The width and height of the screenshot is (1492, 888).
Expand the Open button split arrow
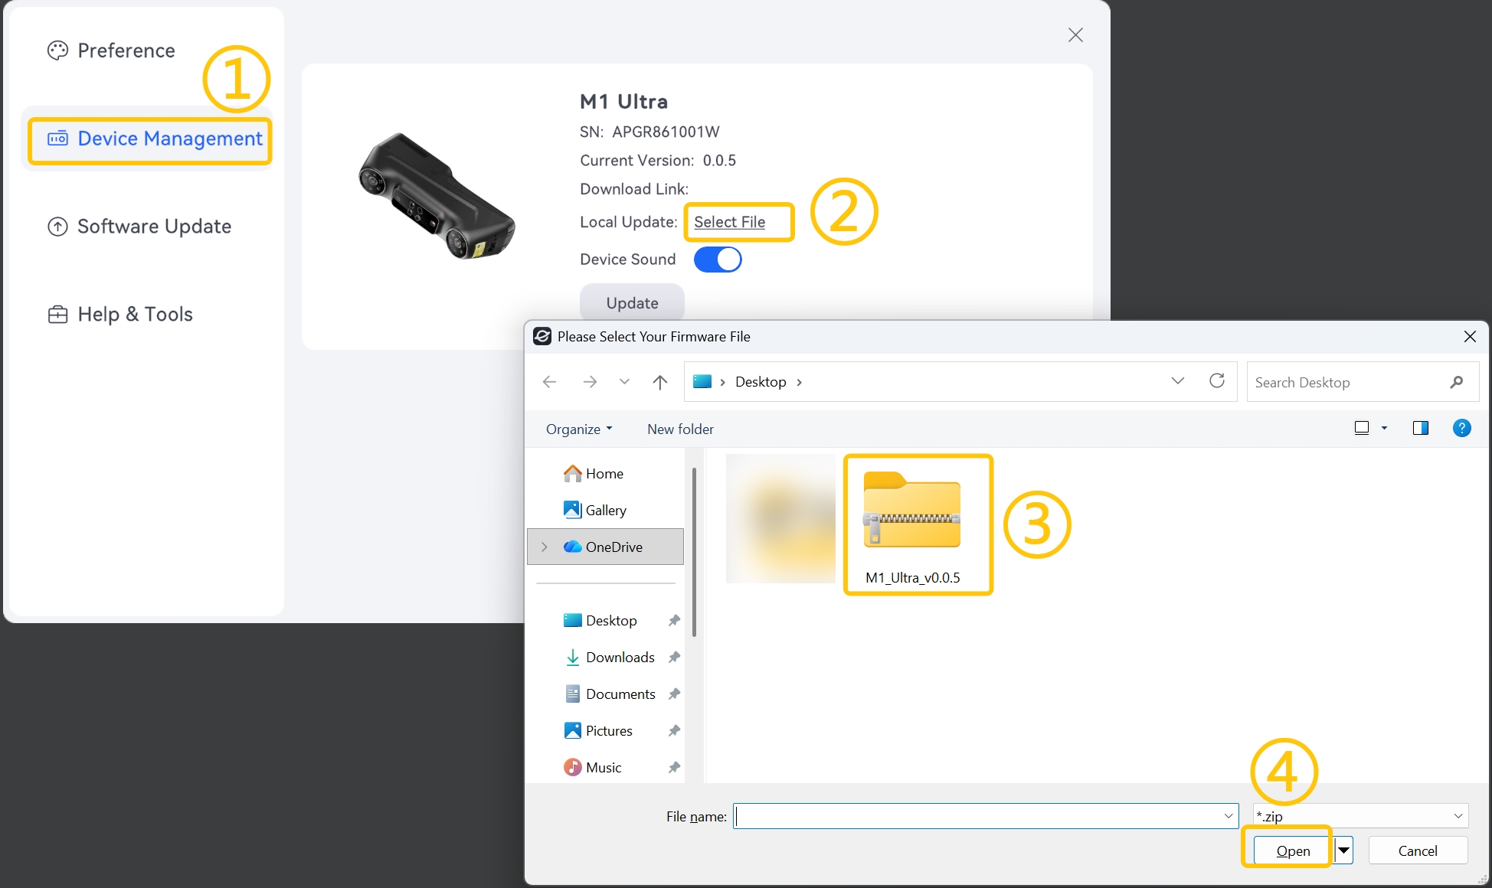(1344, 850)
